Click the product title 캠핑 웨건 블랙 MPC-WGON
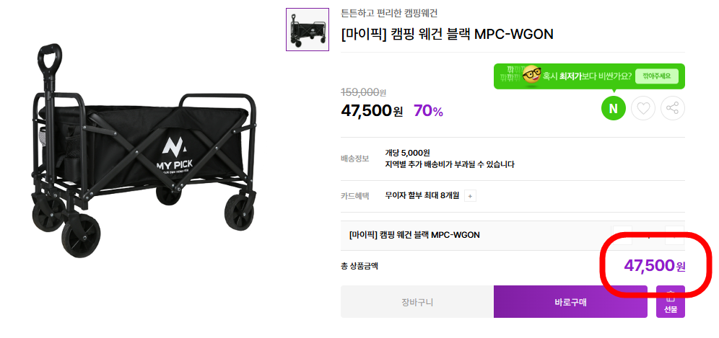Screen dimensions: 719x338 pyautogui.click(x=447, y=35)
